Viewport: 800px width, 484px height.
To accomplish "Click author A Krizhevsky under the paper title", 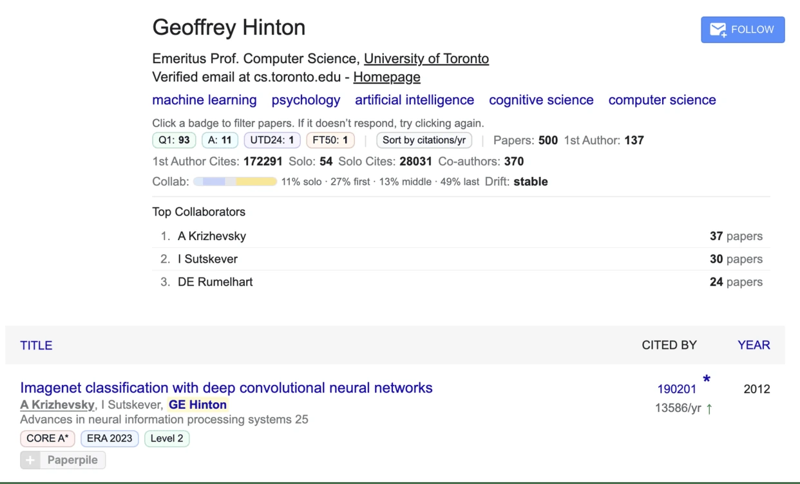I will tap(58, 405).
